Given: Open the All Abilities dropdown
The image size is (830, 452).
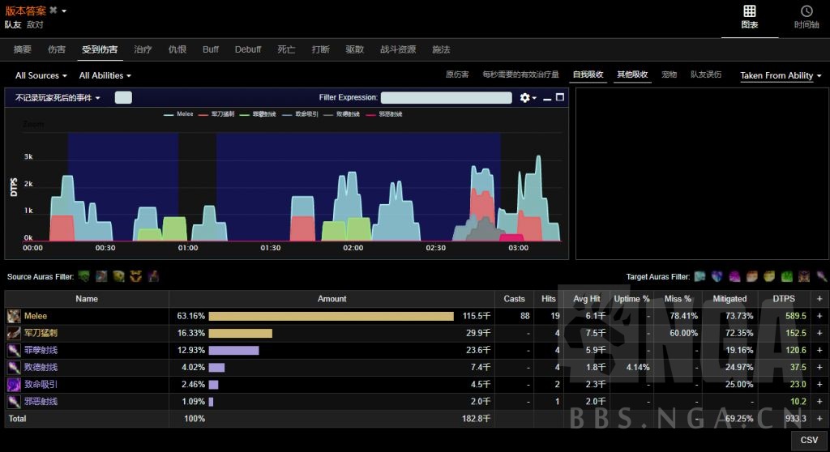Looking at the screenshot, I should (105, 75).
